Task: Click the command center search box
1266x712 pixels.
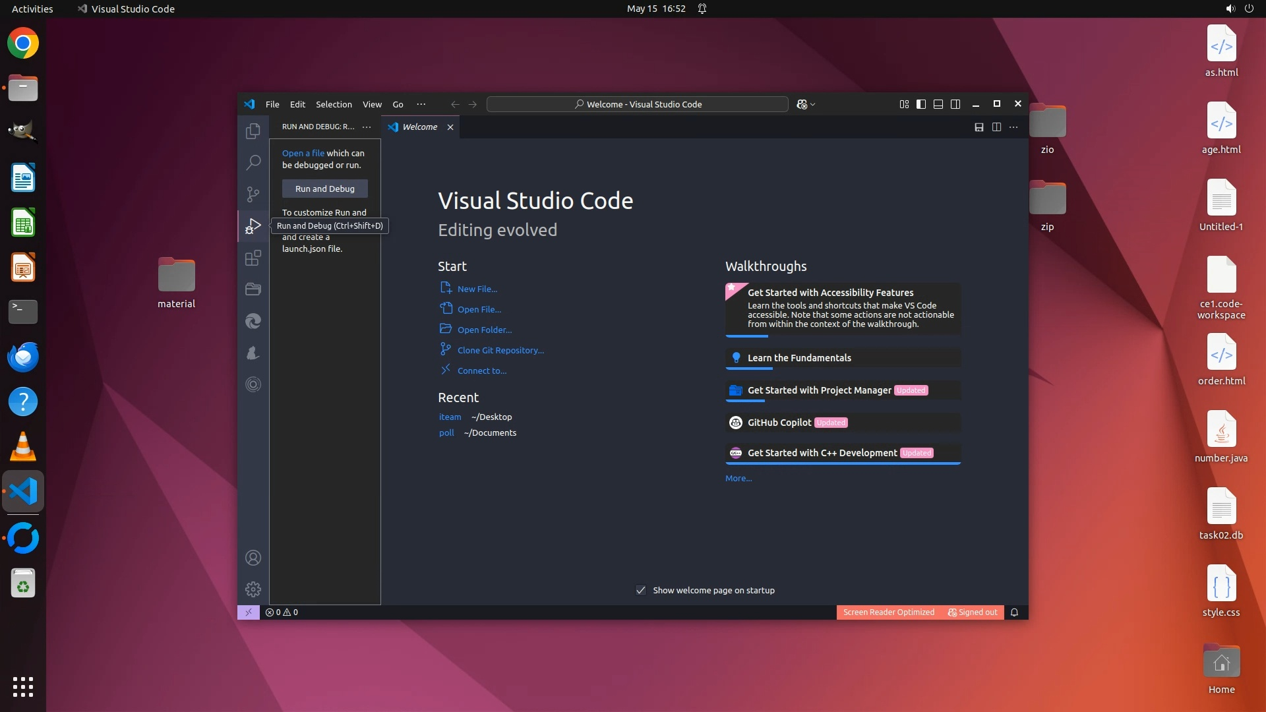Action: pos(637,104)
